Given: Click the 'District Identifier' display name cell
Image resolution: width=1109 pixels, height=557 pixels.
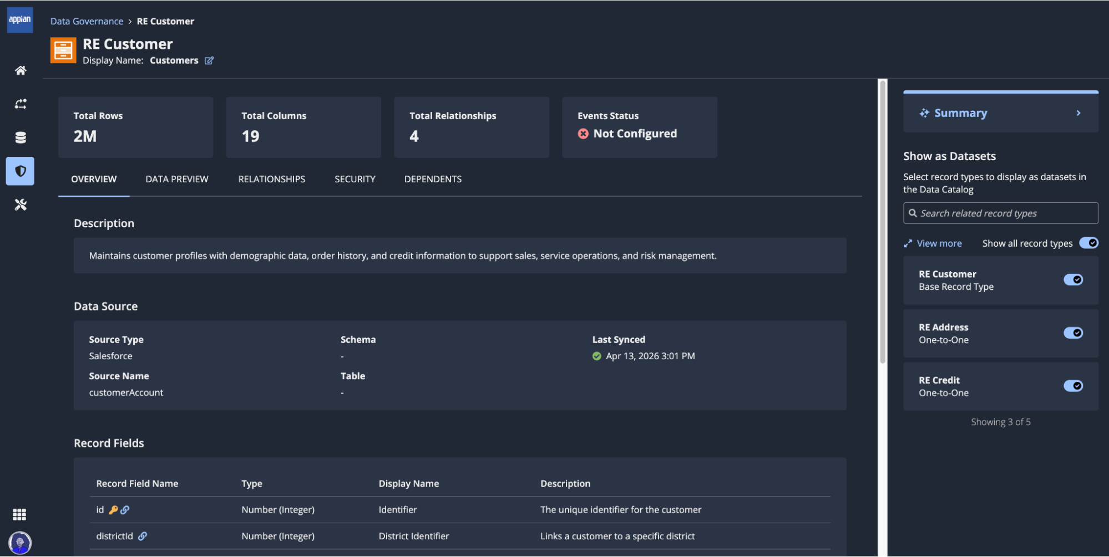Looking at the screenshot, I should pos(414,536).
